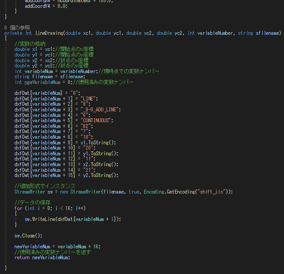Click the "for (int i = 0; i < 16; i++)" line
The height and width of the screenshot is (274, 284).
[x=50, y=208]
